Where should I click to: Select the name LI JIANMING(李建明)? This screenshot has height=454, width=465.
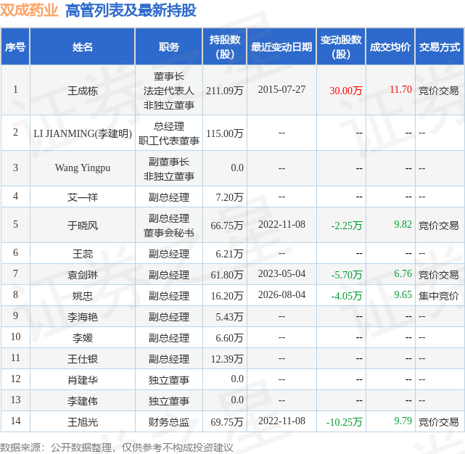click(x=83, y=133)
